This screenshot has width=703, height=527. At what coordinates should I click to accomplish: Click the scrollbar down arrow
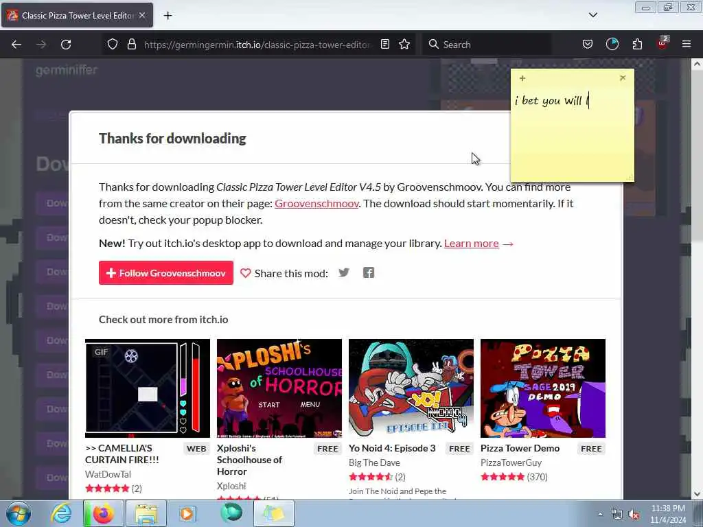click(697, 494)
